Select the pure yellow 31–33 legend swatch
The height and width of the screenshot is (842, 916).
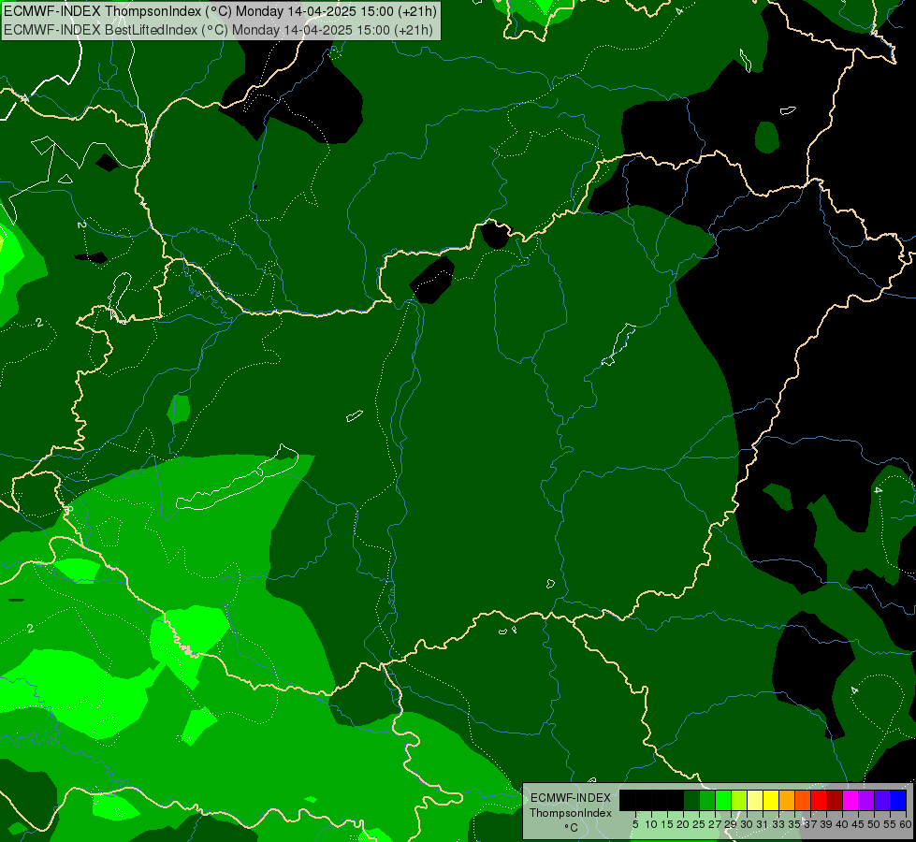(771, 800)
